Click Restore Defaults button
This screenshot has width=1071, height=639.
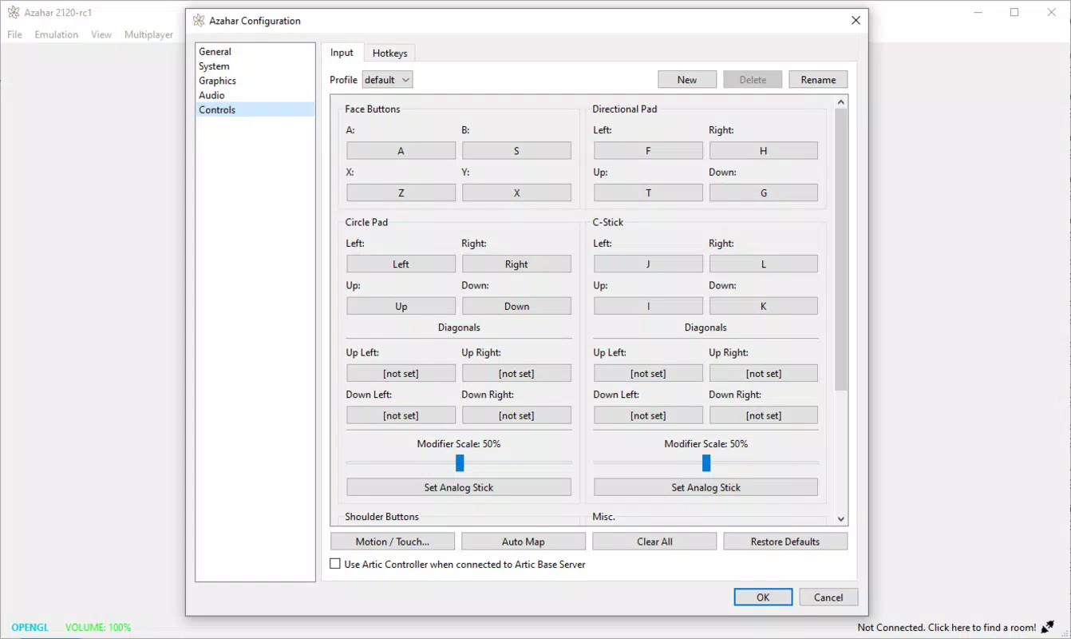(785, 542)
